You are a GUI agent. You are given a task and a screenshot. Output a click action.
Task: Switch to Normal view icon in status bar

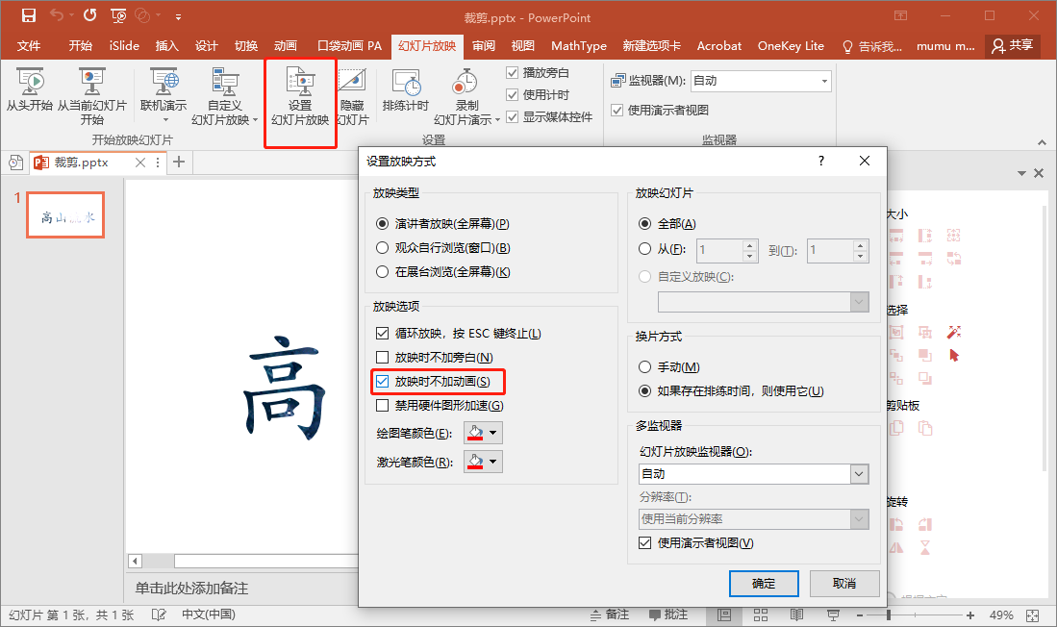[724, 614]
